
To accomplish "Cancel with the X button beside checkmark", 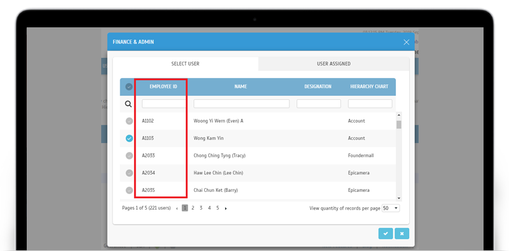I will click(x=402, y=233).
